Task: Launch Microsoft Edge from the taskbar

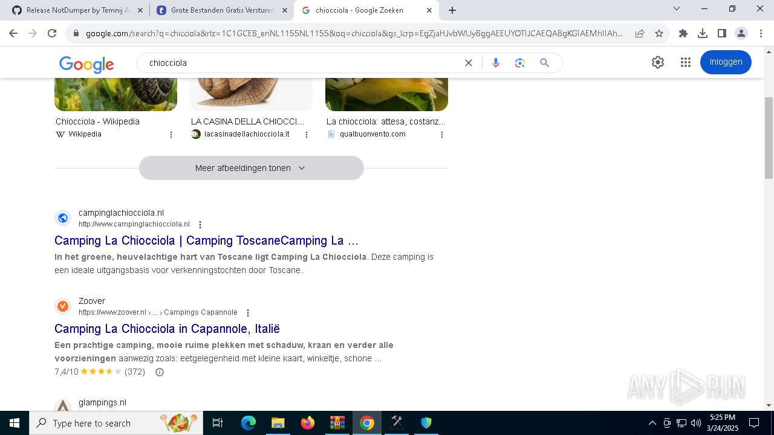Action: pyautogui.click(x=249, y=423)
